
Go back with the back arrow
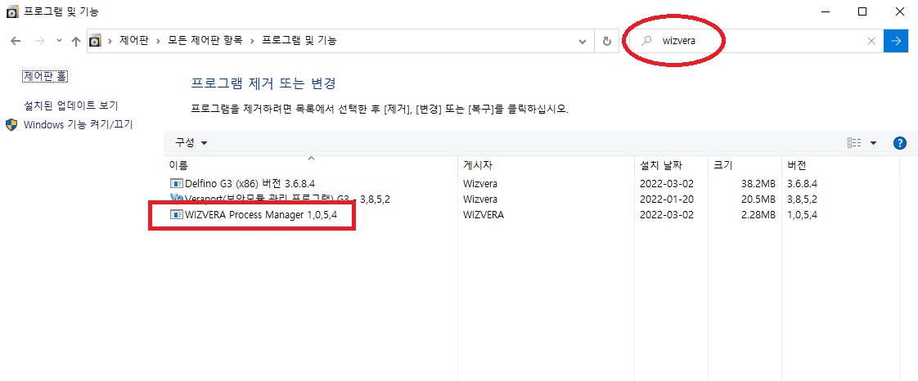coord(16,41)
